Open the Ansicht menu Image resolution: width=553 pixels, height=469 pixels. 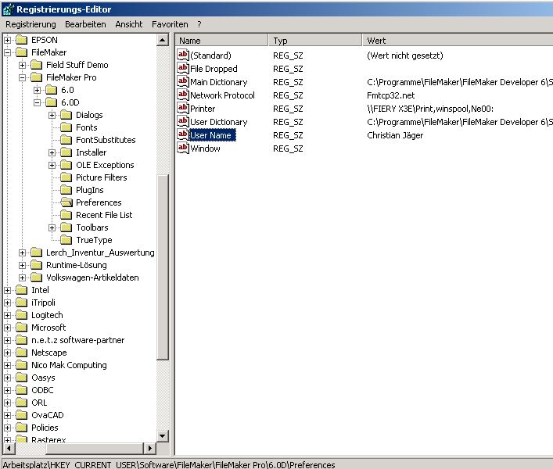pos(129,24)
